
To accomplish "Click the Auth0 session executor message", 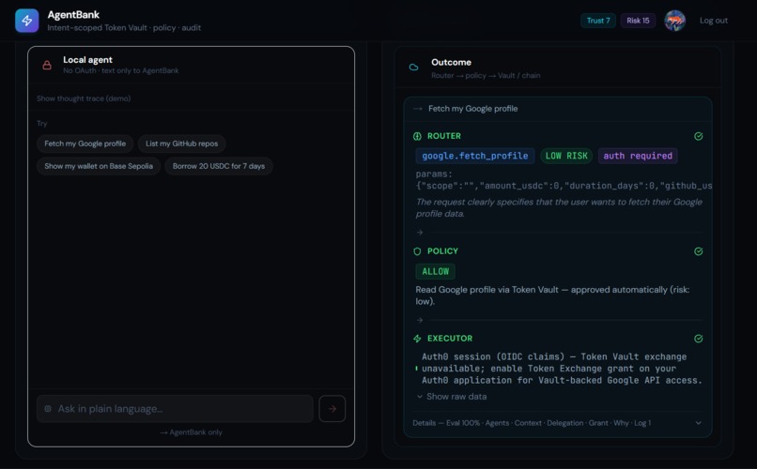I will [x=562, y=369].
